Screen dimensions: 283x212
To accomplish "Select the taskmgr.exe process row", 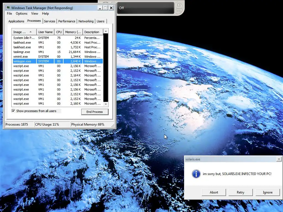I will pos(58,52).
